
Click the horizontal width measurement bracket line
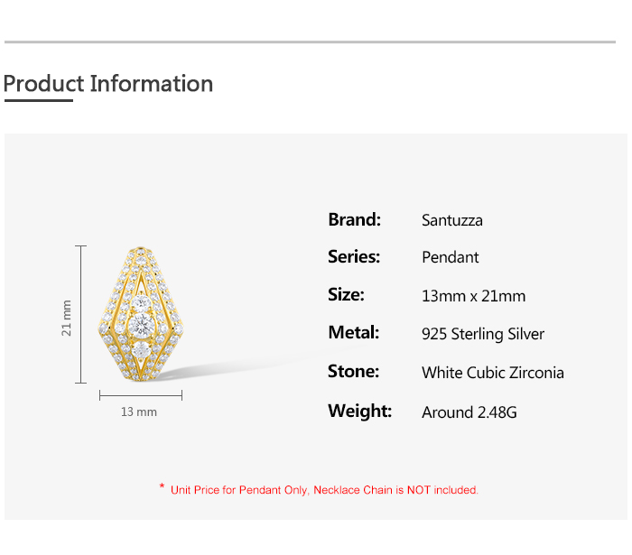tap(141, 395)
